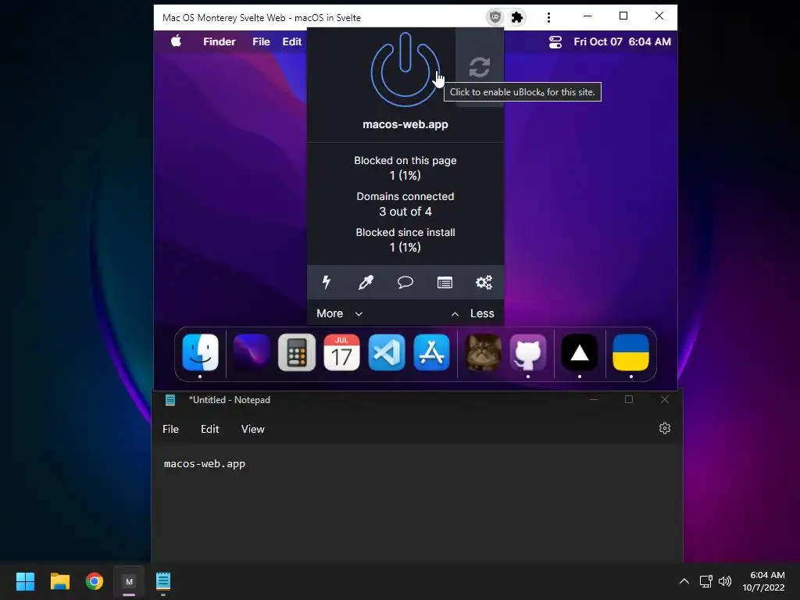Open uBlock dashboard gears icon

coord(484,282)
